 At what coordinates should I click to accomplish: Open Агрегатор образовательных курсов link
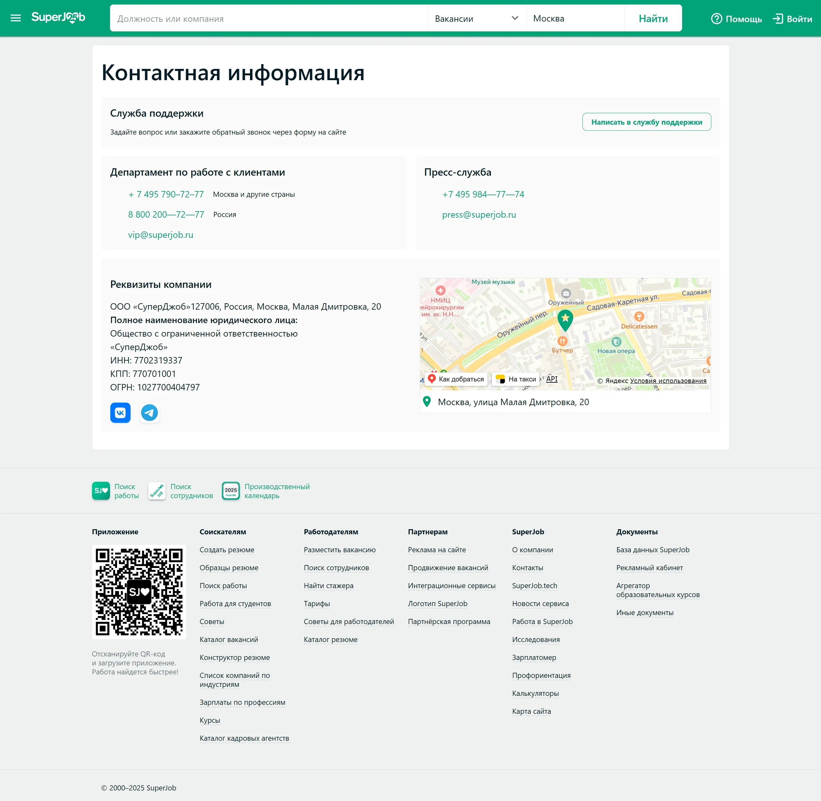pyautogui.click(x=658, y=590)
